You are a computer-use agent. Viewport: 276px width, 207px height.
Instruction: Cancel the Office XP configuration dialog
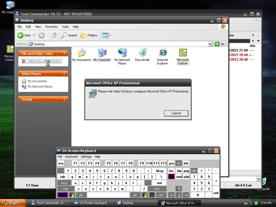(176, 113)
